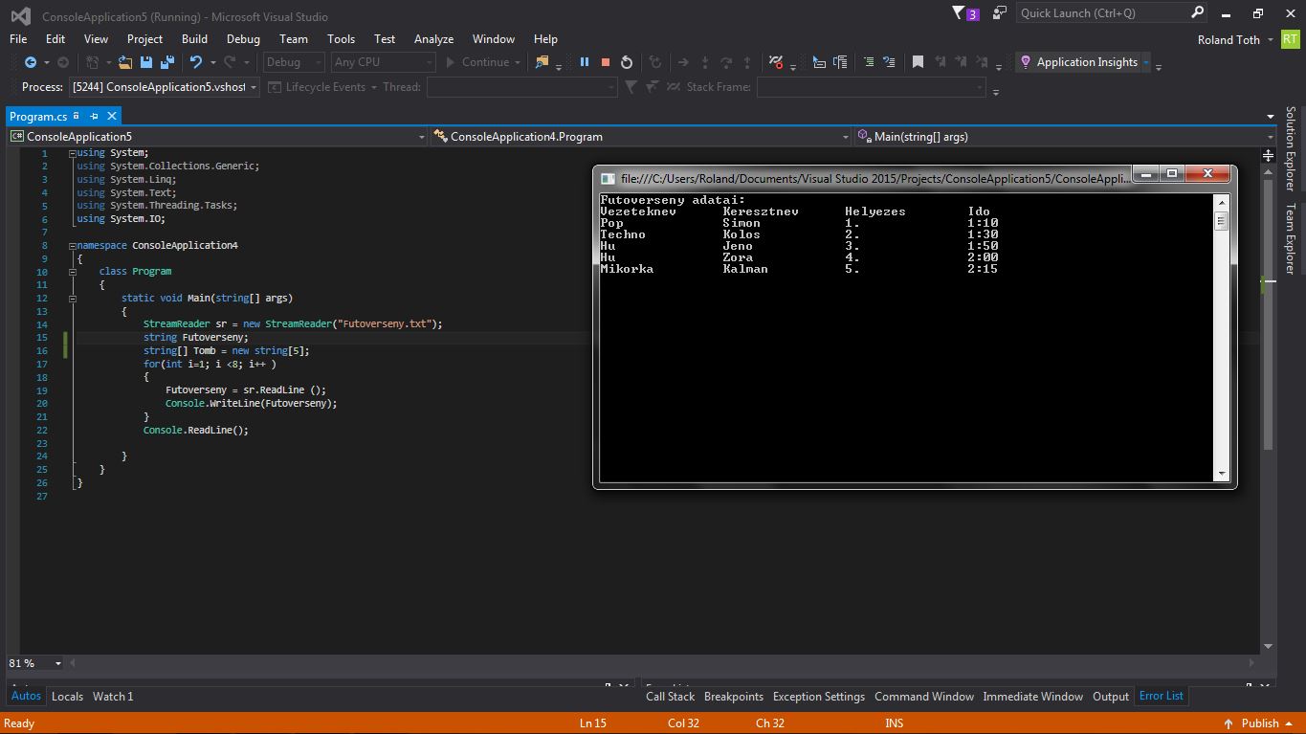Expand the Main(string[] args) member dropdown
The image size is (1306, 734).
pyautogui.click(x=1270, y=137)
